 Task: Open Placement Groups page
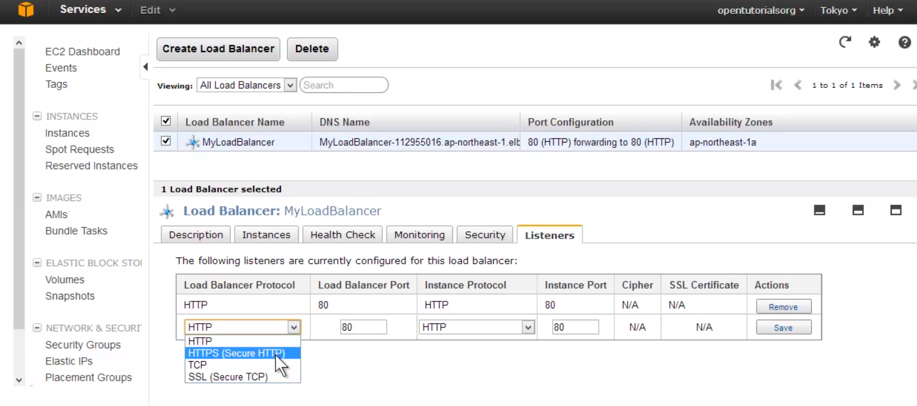pos(88,377)
